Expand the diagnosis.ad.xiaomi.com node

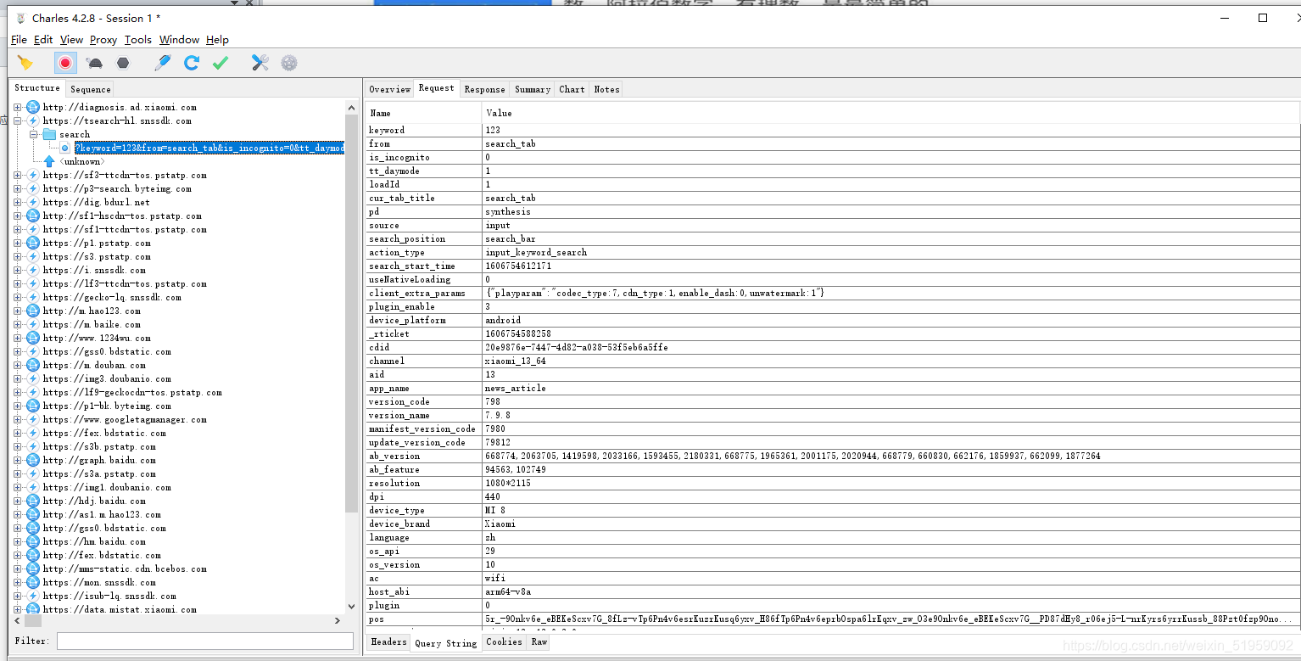point(17,107)
